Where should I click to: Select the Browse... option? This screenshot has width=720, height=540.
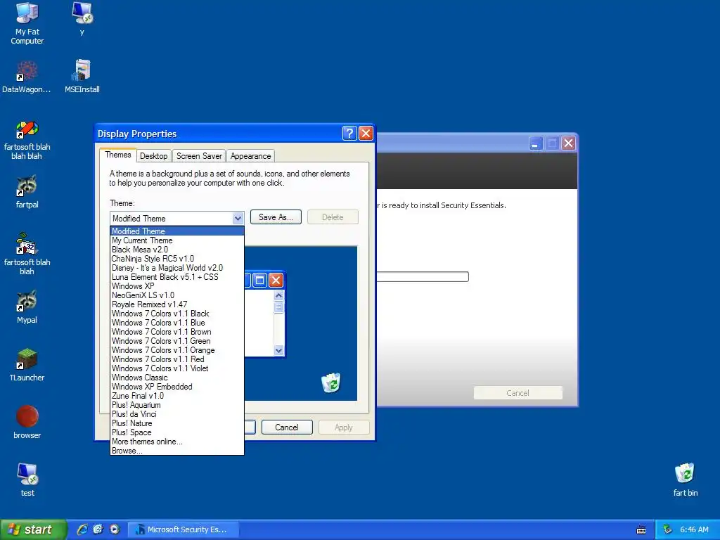coord(177,451)
